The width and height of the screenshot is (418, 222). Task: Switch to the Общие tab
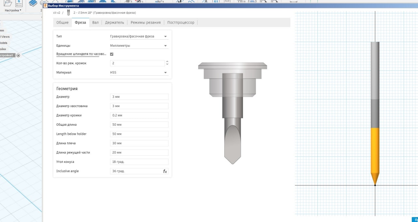click(x=62, y=23)
